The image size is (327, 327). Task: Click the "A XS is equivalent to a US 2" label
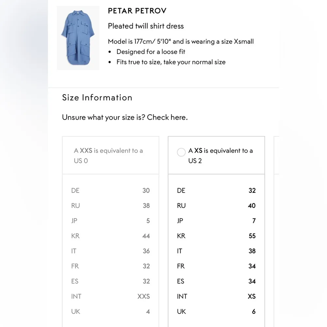220,156
